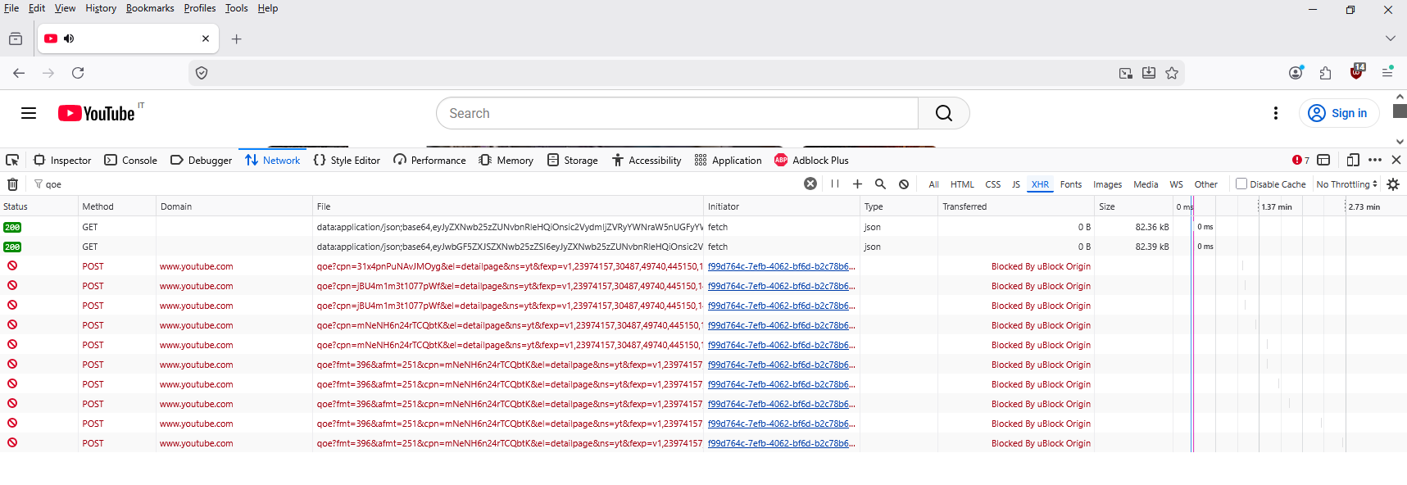Open the Application panel

pyautogui.click(x=728, y=161)
